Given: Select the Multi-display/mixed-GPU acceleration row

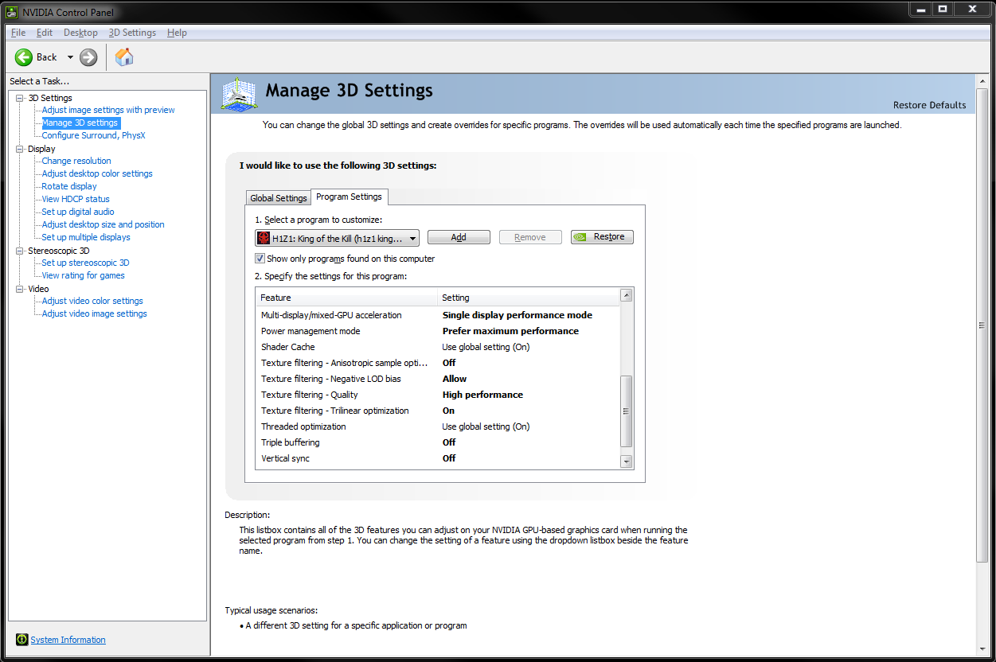Looking at the screenshot, I should [x=437, y=315].
